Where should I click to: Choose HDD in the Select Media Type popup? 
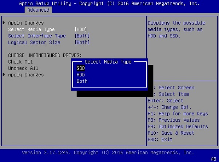pos(81,75)
